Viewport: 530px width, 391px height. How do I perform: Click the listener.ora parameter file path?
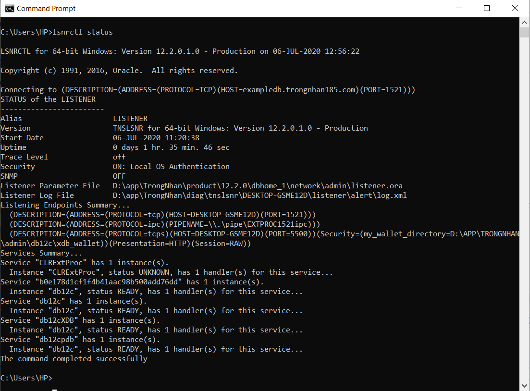[x=258, y=186]
